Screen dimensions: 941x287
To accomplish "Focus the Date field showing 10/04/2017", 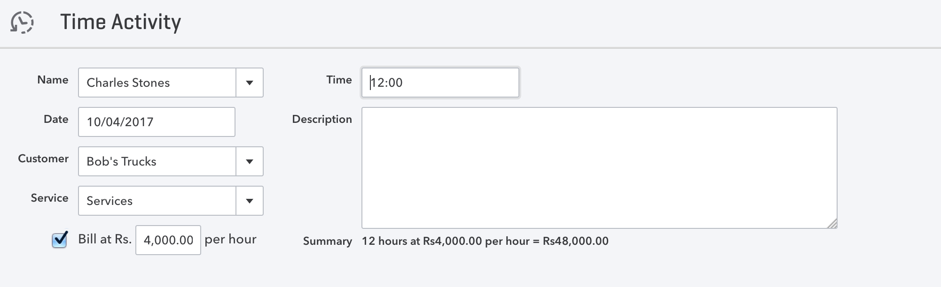I will point(157,122).
